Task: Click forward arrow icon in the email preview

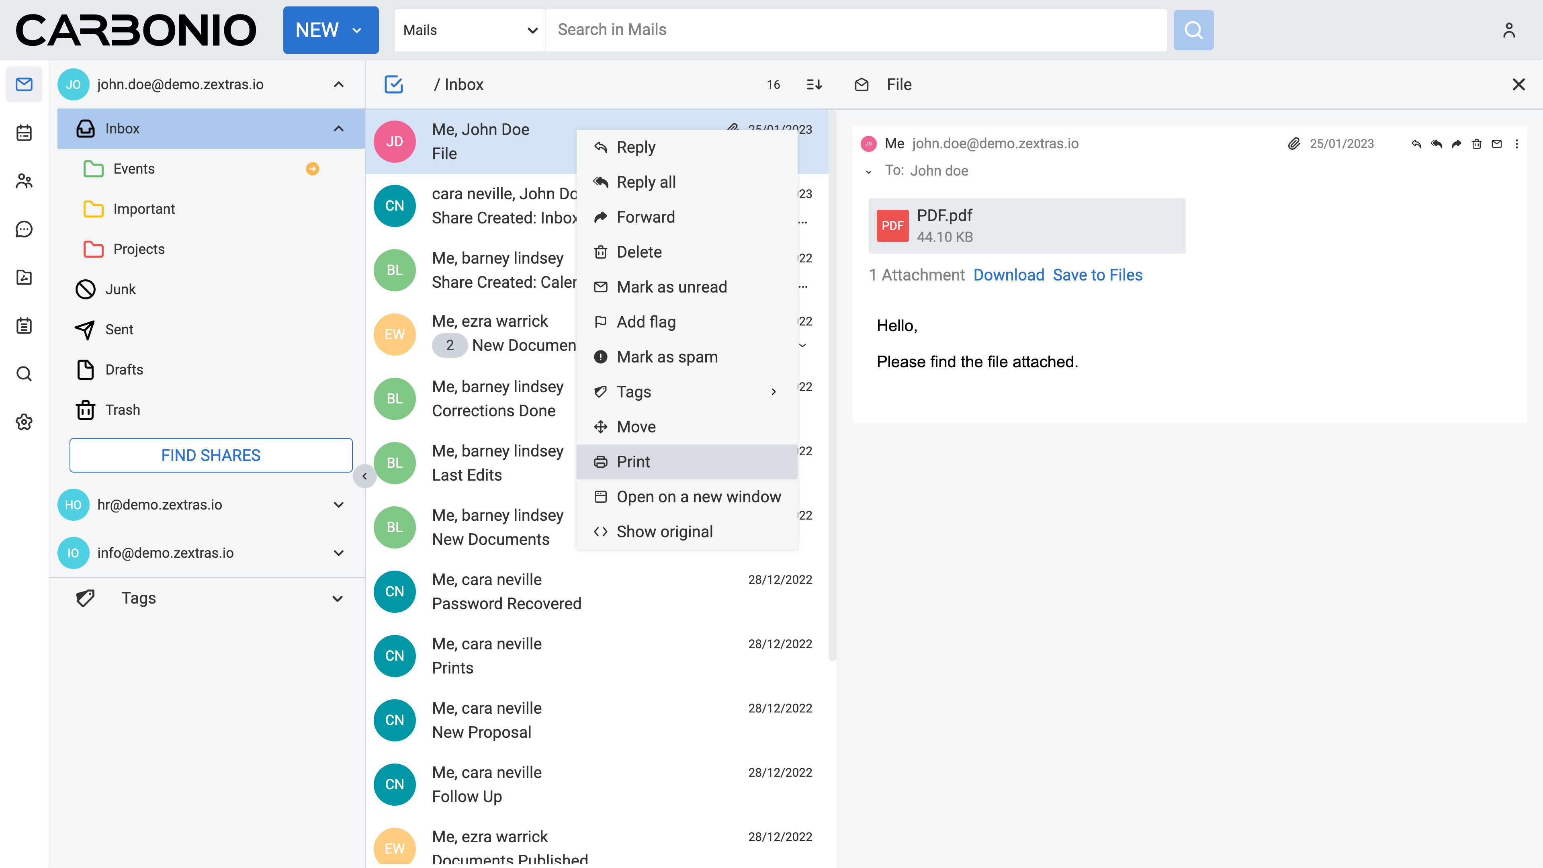Action: [x=1456, y=144]
